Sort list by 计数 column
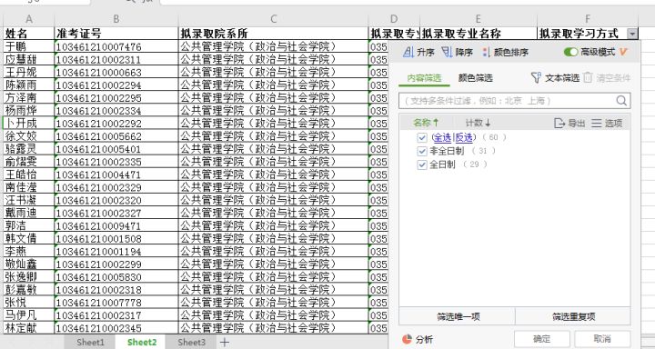 tap(478, 123)
